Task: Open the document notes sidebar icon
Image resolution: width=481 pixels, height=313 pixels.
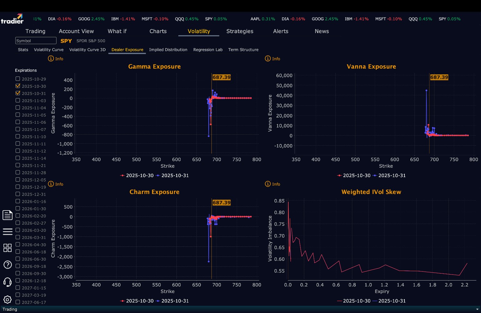Action: (x=7, y=215)
